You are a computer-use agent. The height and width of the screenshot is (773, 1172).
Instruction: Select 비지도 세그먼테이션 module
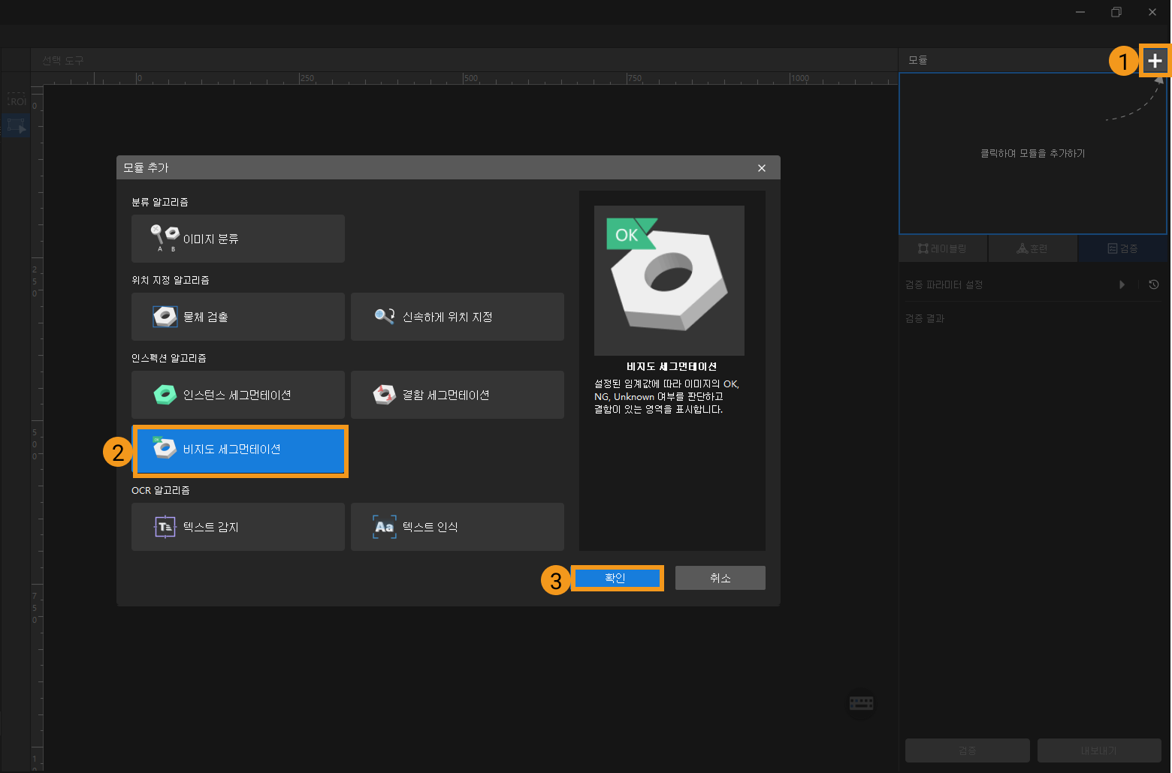(240, 450)
